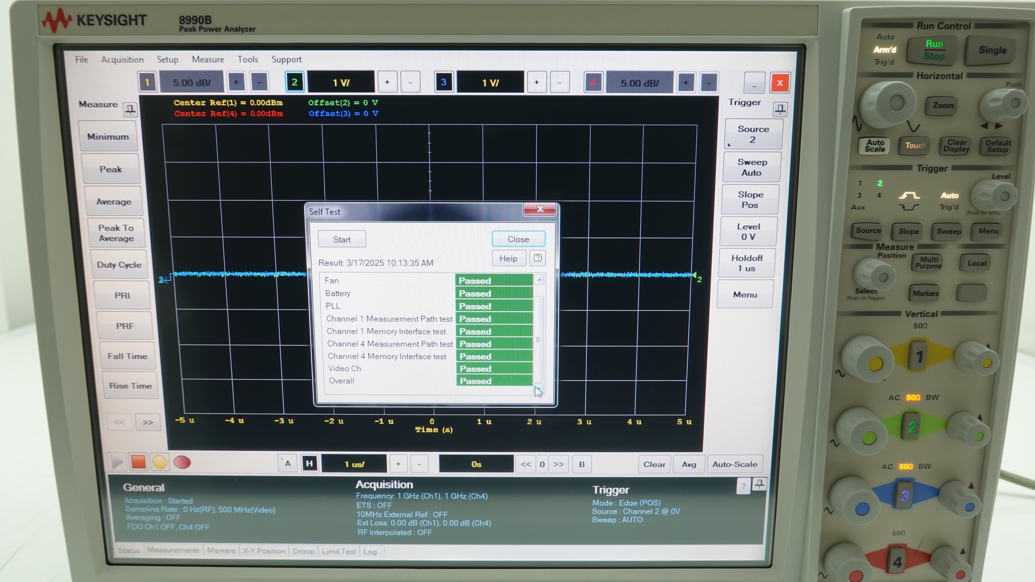Viewport: 1035px width, 582px height.
Task: Toggle the H horizontal button
Action: click(309, 463)
